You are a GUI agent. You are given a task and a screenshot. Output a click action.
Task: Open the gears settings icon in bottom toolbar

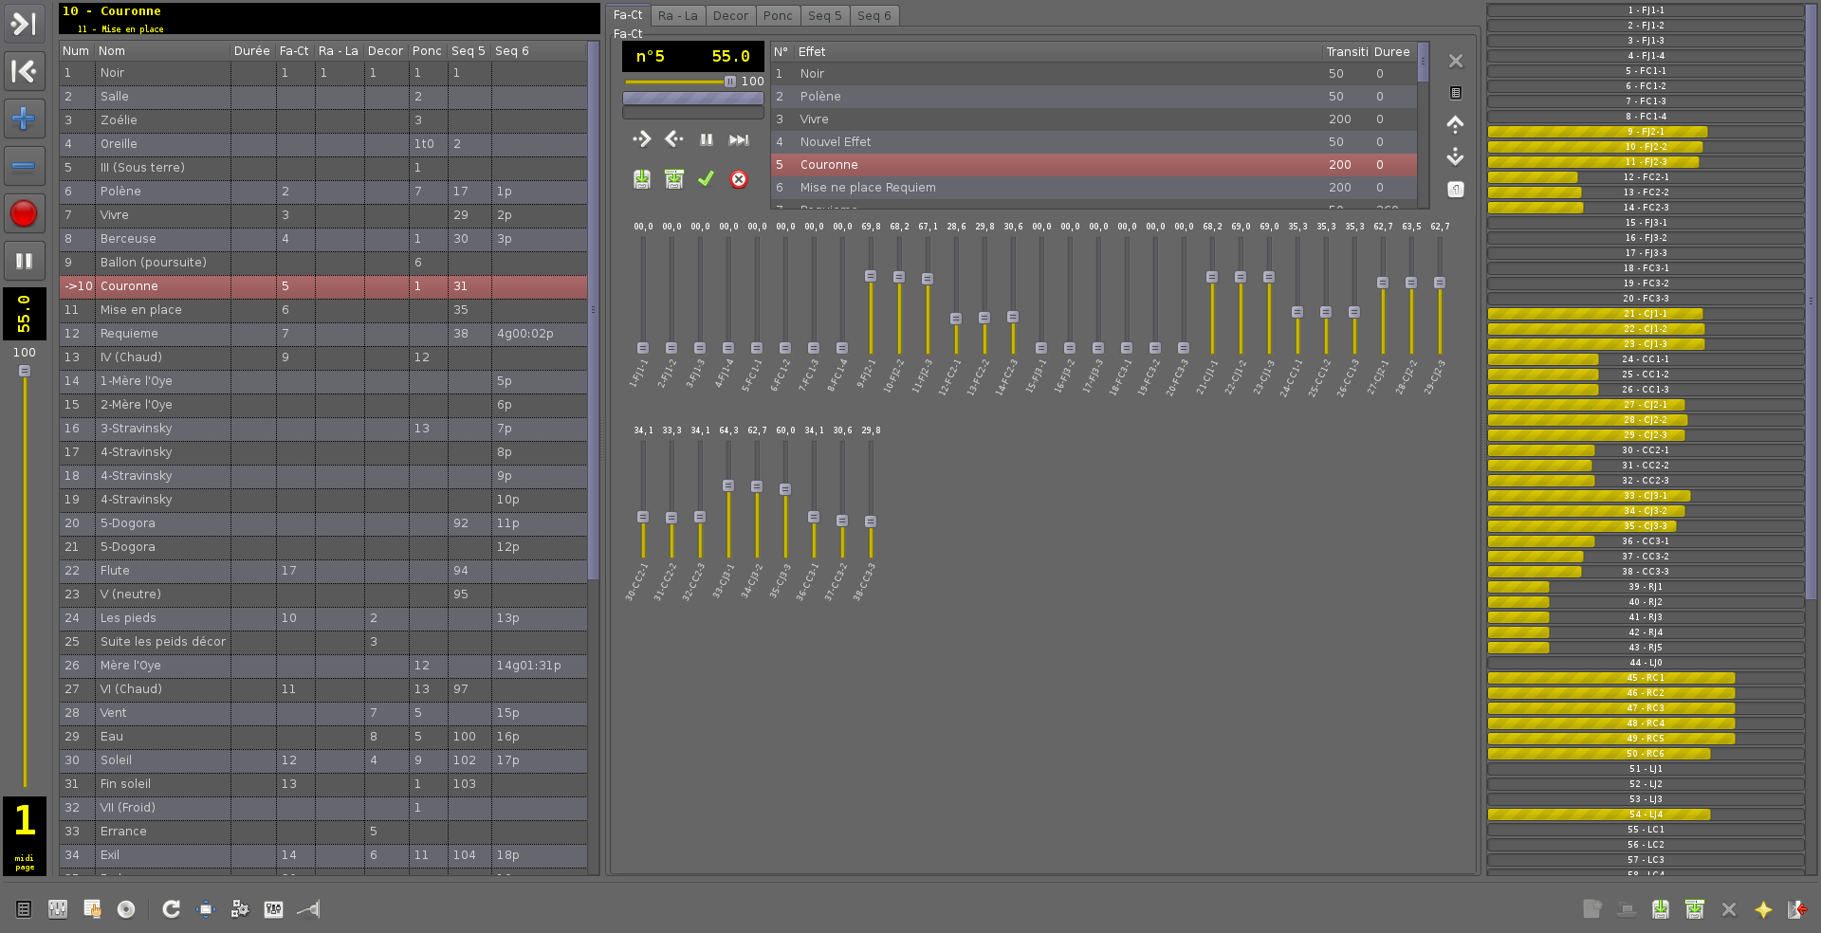pyautogui.click(x=240, y=909)
